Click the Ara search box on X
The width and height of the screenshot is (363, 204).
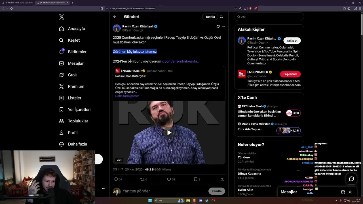click(x=269, y=17)
